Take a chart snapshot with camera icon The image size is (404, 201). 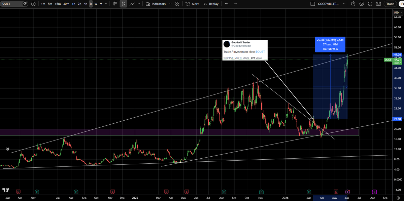pyautogui.click(x=378, y=4)
